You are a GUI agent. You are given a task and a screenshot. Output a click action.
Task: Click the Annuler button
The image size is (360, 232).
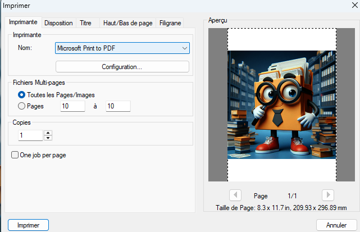(x=336, y=225)
